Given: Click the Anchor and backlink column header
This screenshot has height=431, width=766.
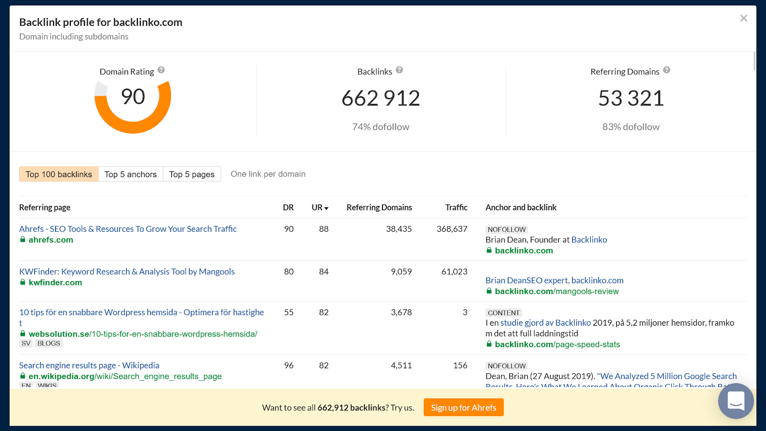Looking at the screenshot, I should pos(521,207).
